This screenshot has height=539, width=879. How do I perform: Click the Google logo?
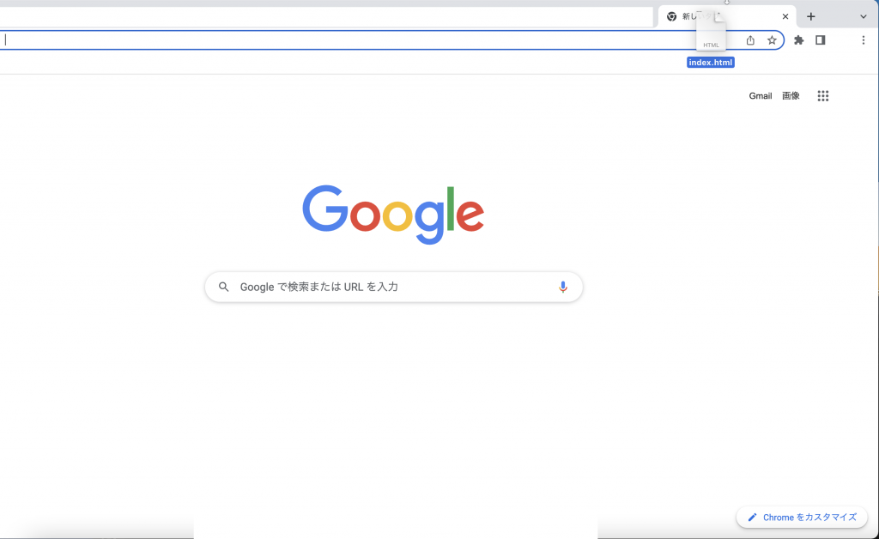[393, 214]
